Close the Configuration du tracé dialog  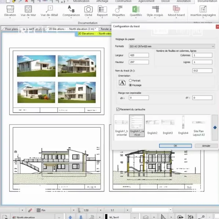(217, 26)
